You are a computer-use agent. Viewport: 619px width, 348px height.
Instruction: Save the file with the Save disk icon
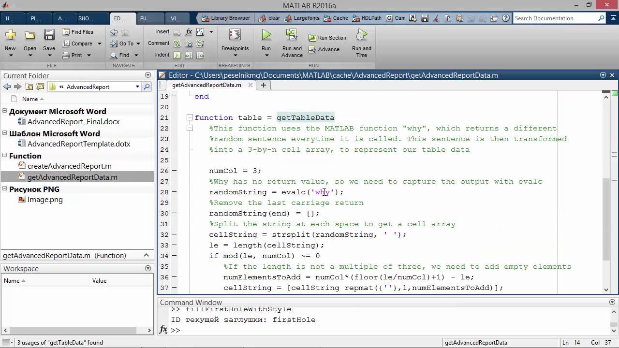coord(49,35)
